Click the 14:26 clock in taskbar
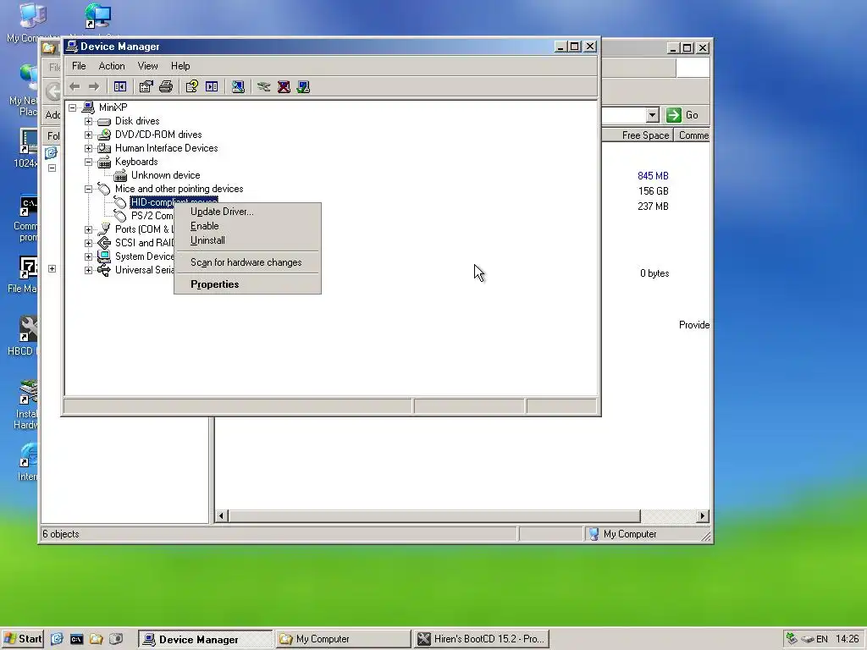 pyautogui.click(x=847, y=639)
